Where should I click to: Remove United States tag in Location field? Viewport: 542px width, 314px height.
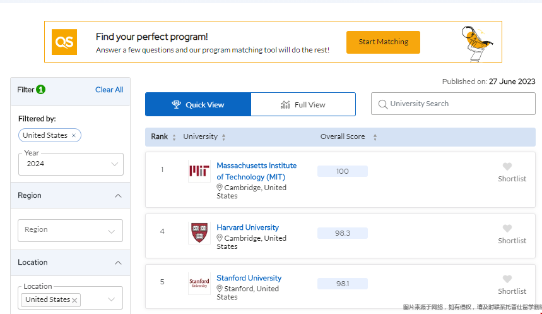pyautogui.click(x=75, y=300)
